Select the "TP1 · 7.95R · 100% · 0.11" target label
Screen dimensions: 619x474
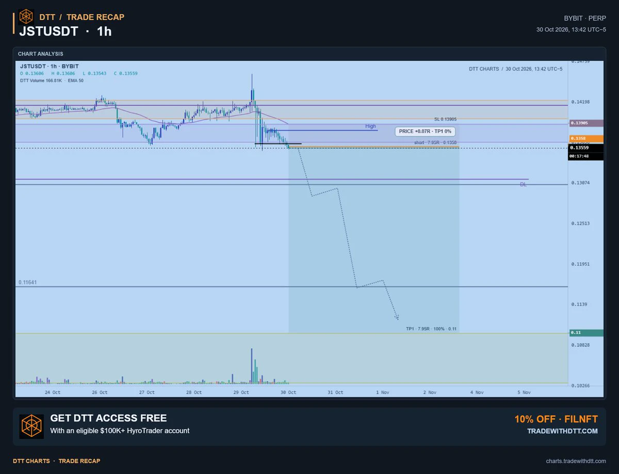point(431,329)
